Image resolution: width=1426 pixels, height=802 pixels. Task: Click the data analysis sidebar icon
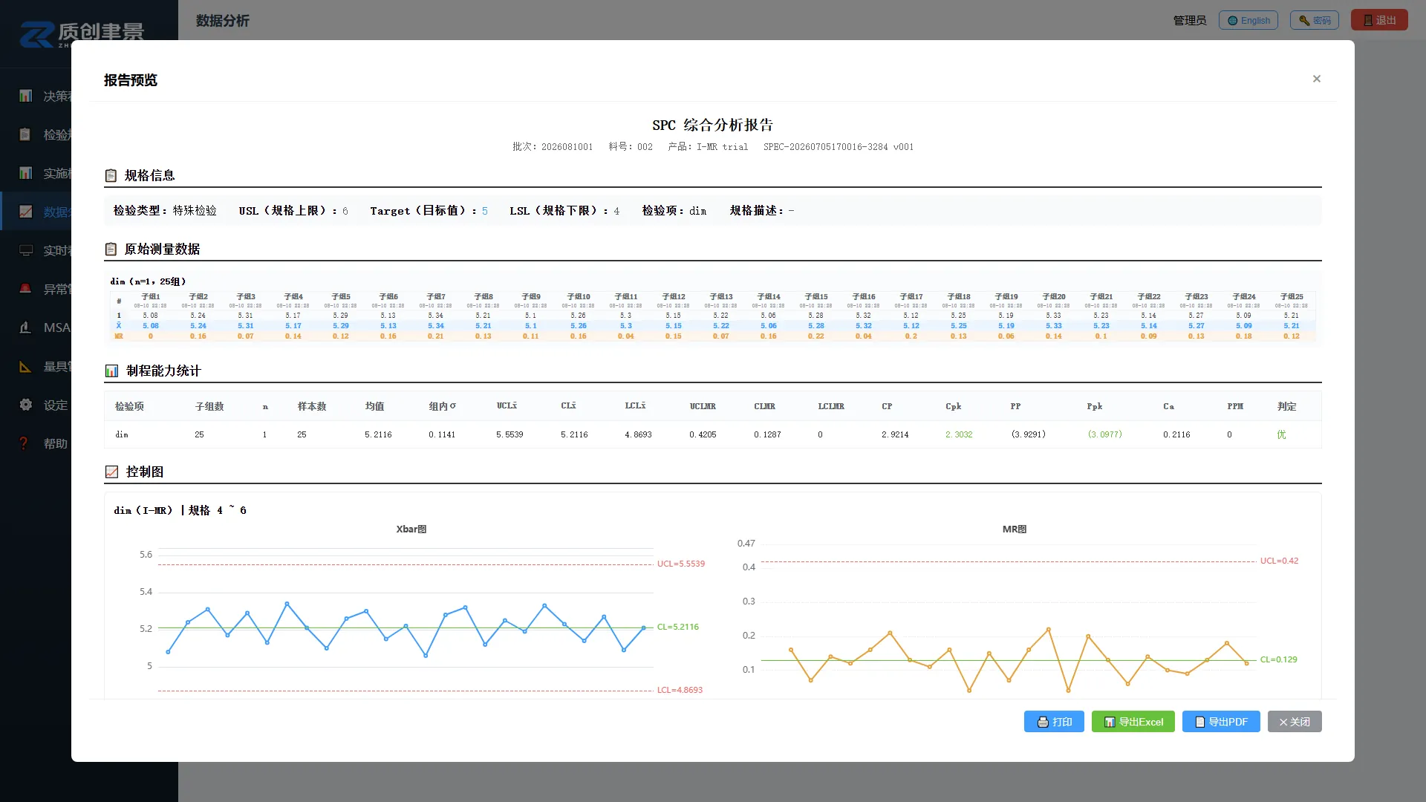click(x=26, y=212)
